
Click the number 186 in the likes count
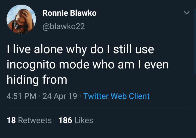(x=65, y=120)
